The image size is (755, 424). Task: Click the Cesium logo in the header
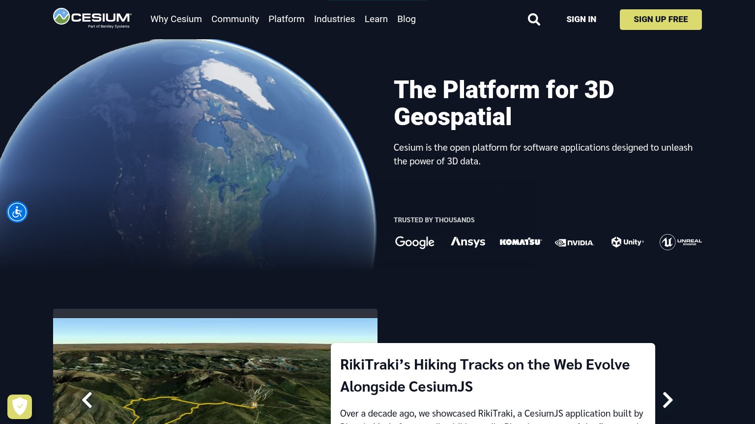tap(92, 18)
